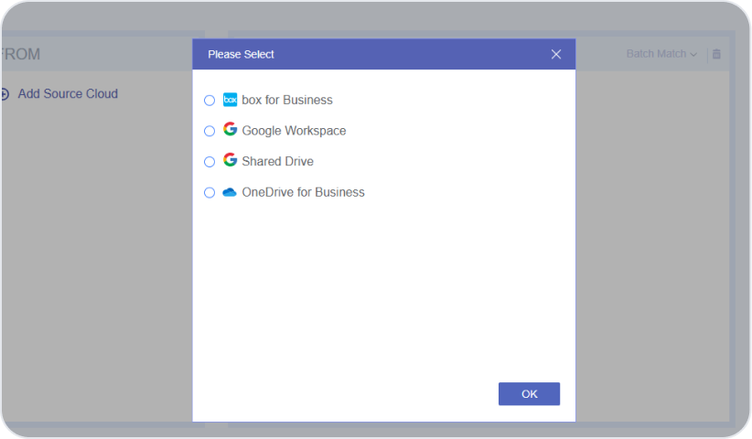The width and height of the screenshot is (752, 439).
Task: Choose the Shared Drive radio button
Action: (209, 162)
